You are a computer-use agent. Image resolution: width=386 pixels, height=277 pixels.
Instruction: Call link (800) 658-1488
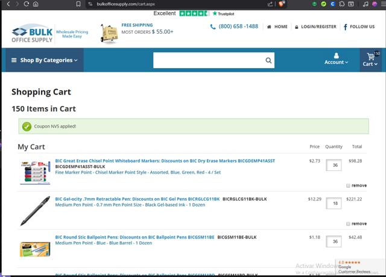tap(238, 26)
